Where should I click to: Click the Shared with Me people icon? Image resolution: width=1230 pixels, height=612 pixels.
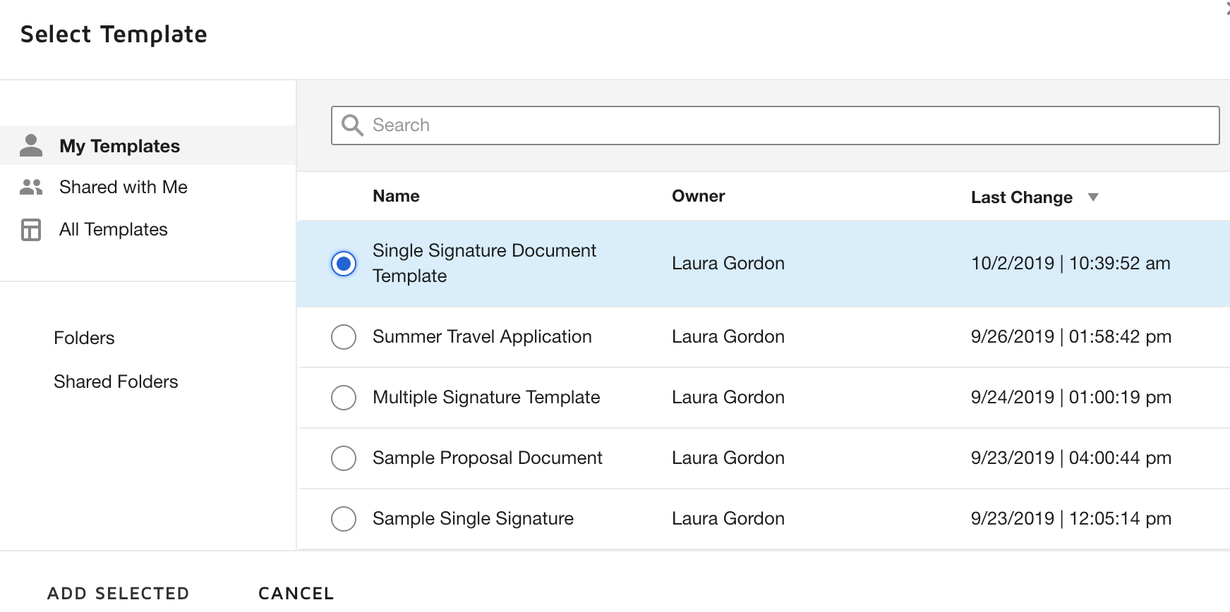[x=31, y=187]
